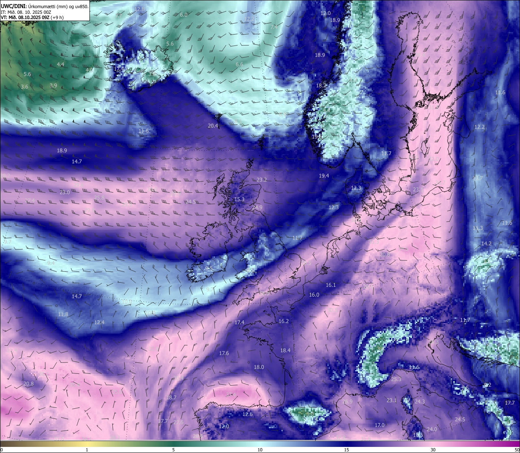The width and height of the screenshot is (520, 453).
Task: Click the map value 20.4
Action: pos(213,126)
